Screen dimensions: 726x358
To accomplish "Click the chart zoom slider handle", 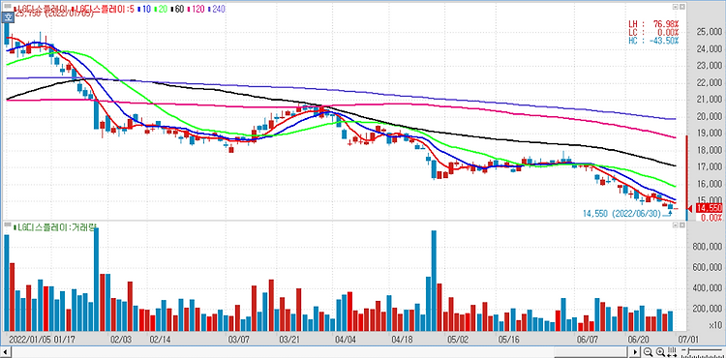I will coord(688,351).
